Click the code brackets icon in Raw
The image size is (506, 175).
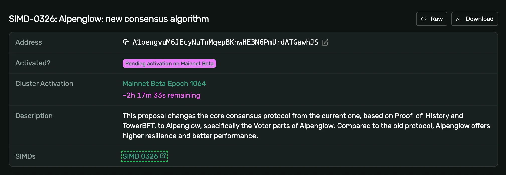(424, 19)
